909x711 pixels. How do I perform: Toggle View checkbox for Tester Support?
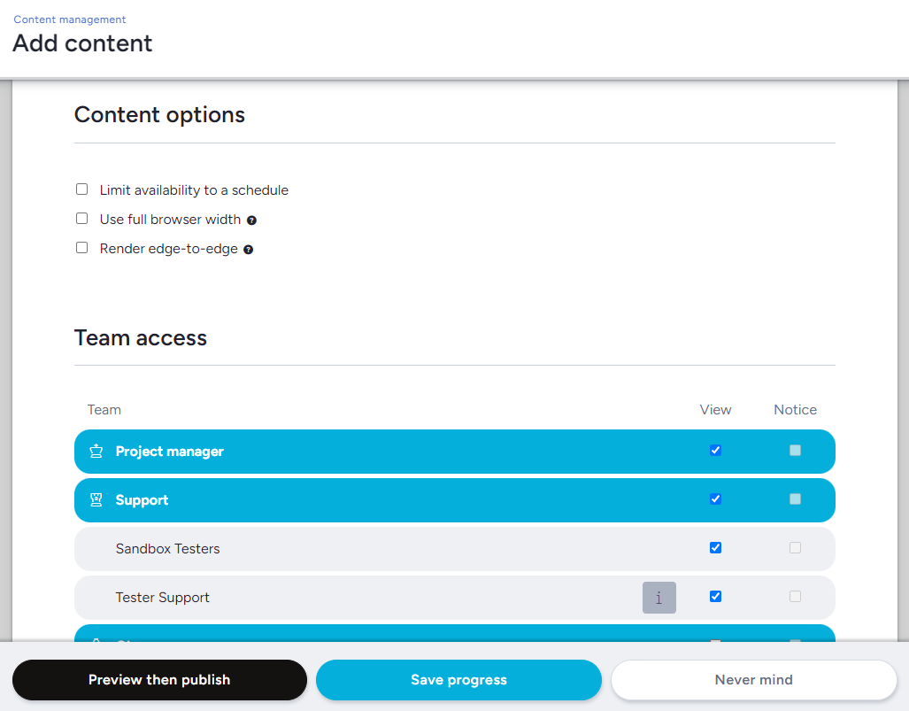click(715, 597)
